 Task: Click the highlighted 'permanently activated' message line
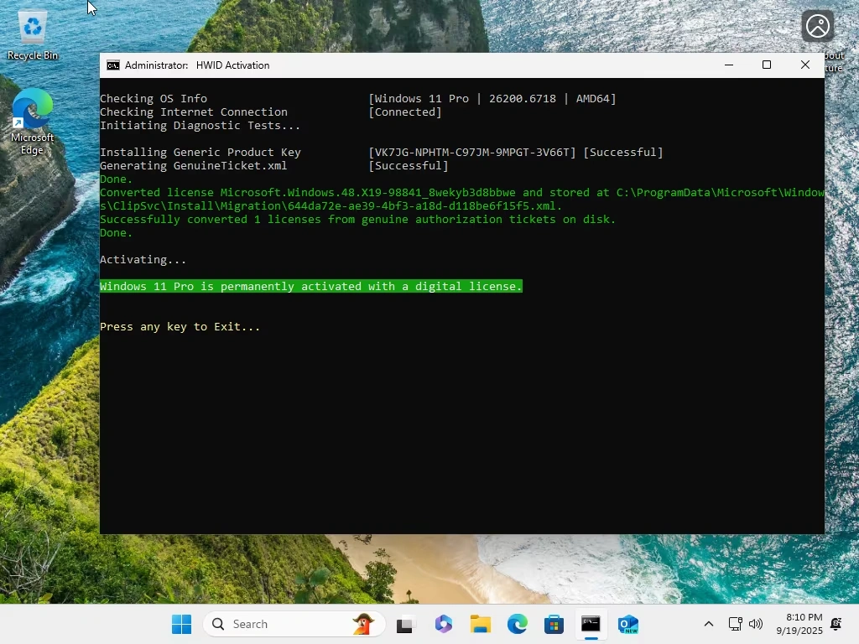311,287
